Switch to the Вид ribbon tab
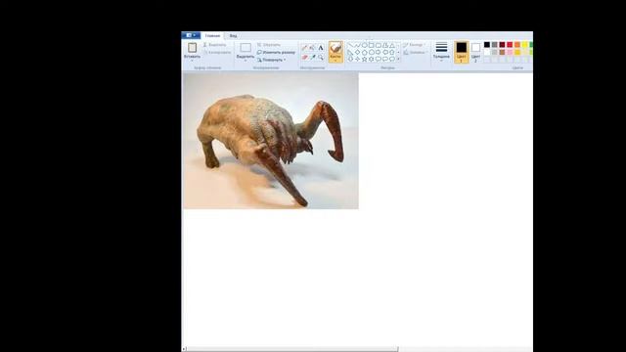Screen dimensions: 626x352 click(233, 35)
